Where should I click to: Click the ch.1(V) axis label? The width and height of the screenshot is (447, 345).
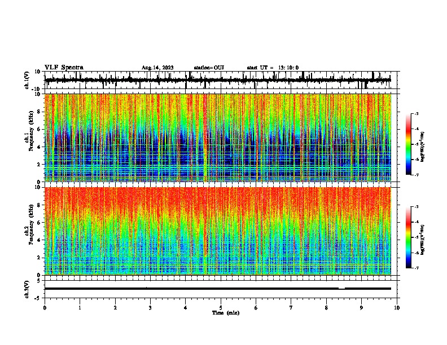27,80
